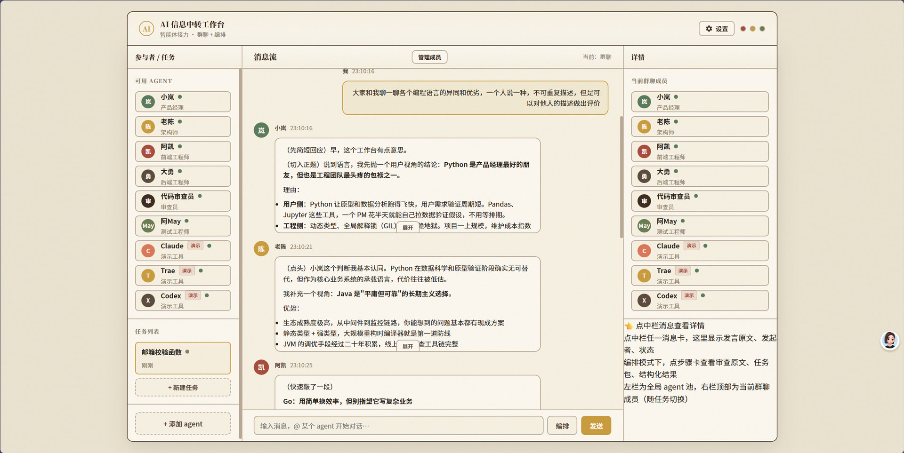
Task: Select 阿May avatar in available agents list
Action: pyautogui.click(x=148, y=226)
